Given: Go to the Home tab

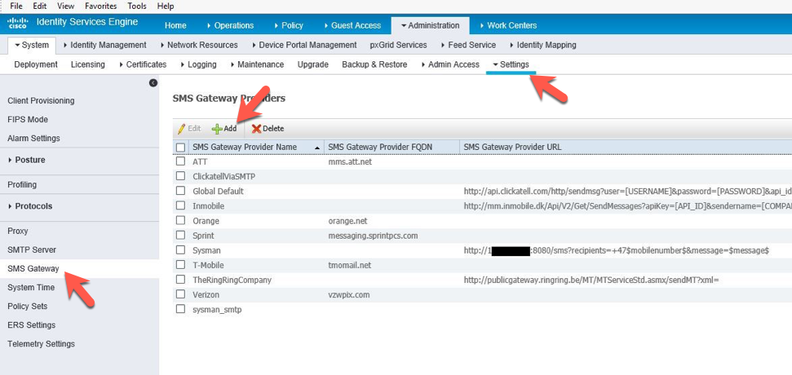Looking at the screenshot, I should coord(175,25).
